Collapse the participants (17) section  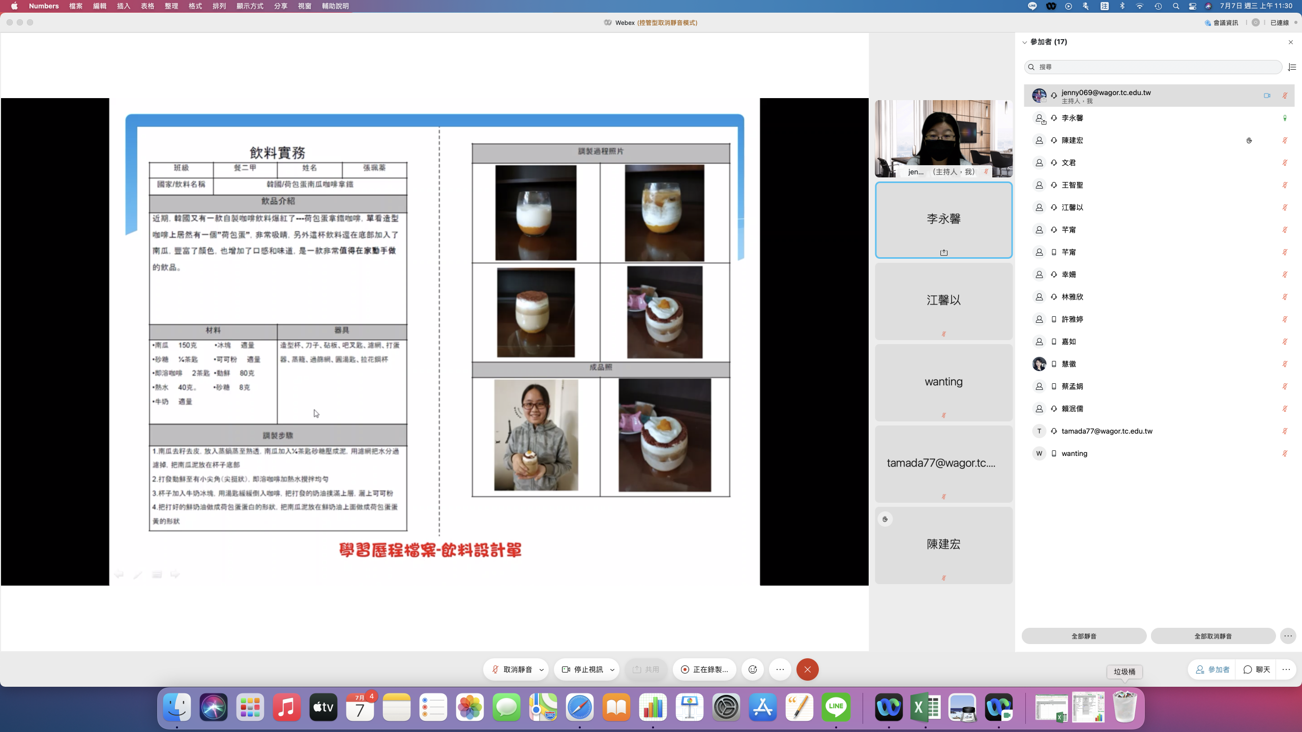tap(1024, 42)
